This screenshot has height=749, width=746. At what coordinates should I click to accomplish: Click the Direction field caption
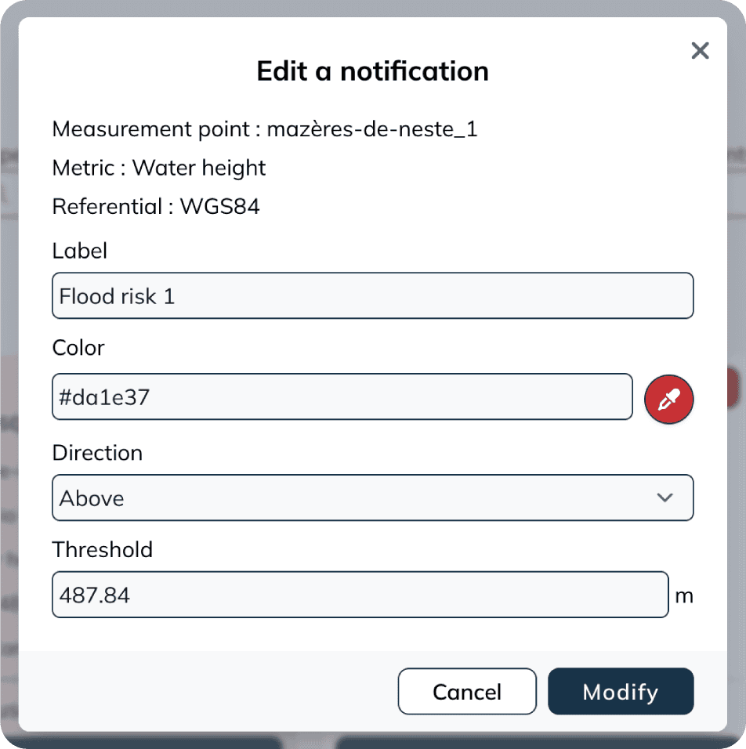[97, 453]
